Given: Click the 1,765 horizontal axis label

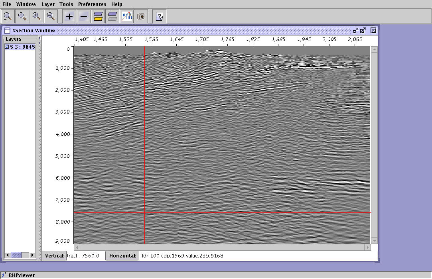Looking at the screenshot, I should [x=228, y=39].
